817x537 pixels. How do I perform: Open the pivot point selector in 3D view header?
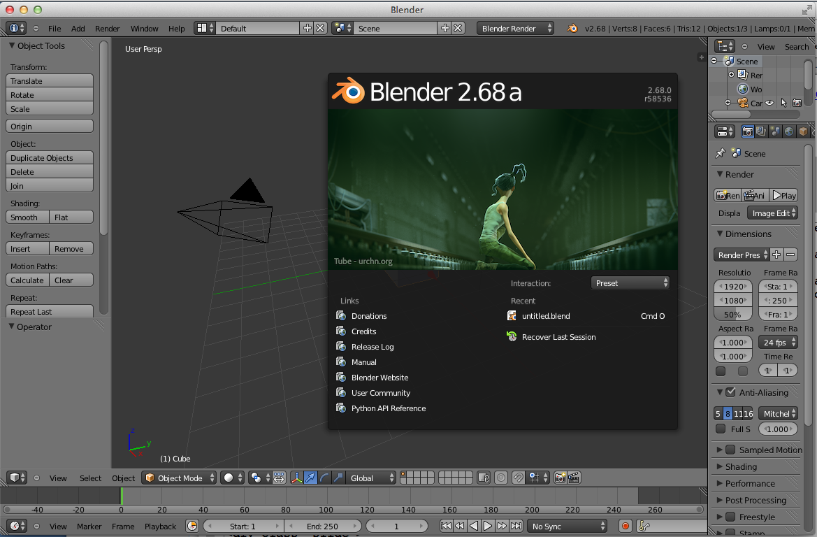click(259, 478)
